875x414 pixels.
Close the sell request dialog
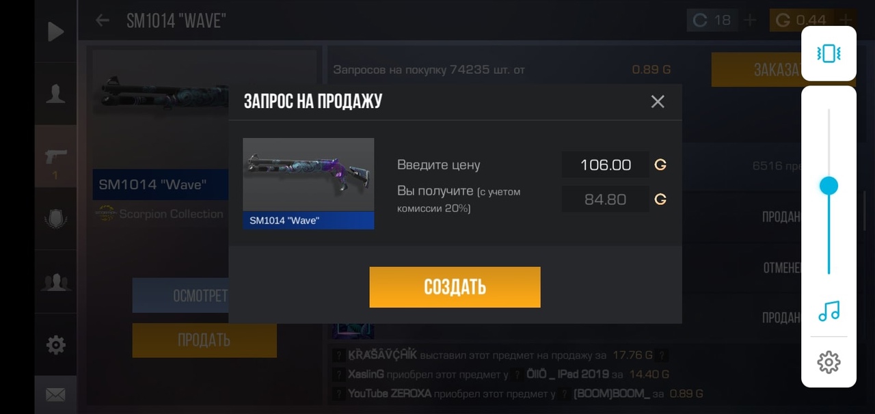pyautogui.click(x=658, y=102)
